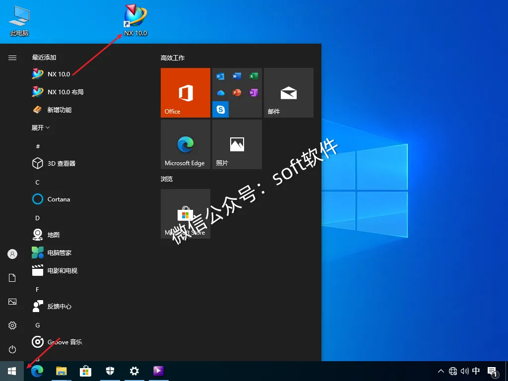
Task: Open Excel icon in tile folder
Action: tap(254, 76)
